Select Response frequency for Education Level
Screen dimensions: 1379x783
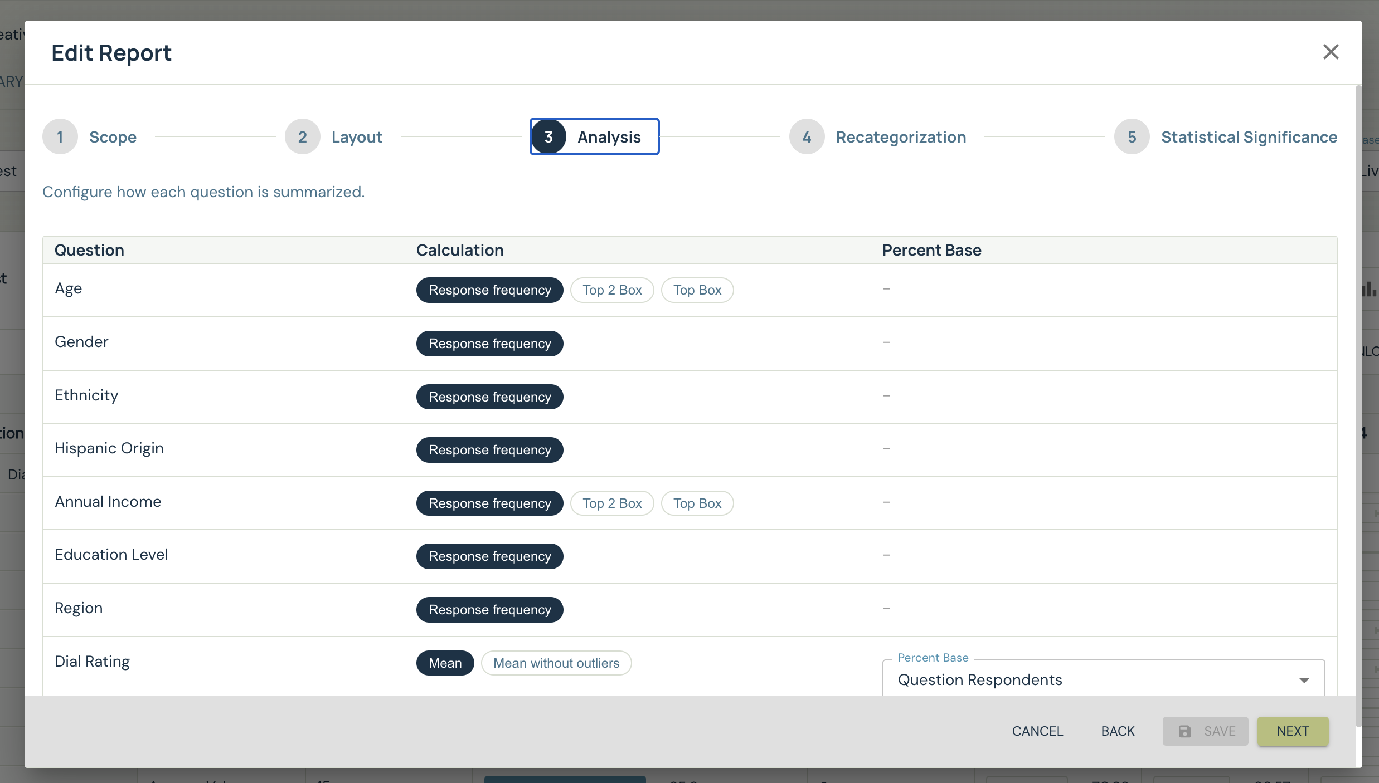click(489, 556)
